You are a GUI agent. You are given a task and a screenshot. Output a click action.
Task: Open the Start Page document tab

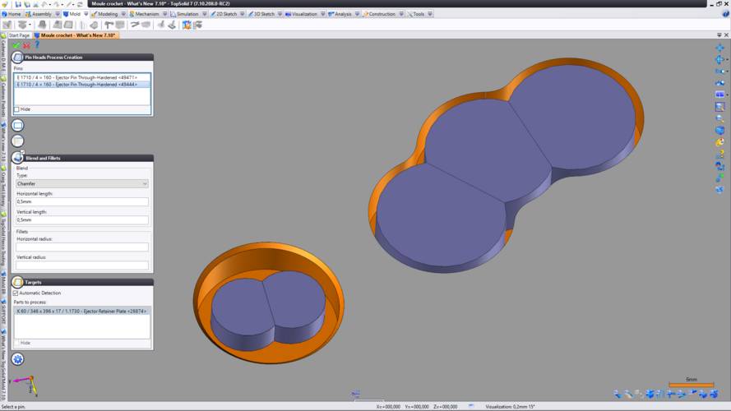click(x=19, y=35)
